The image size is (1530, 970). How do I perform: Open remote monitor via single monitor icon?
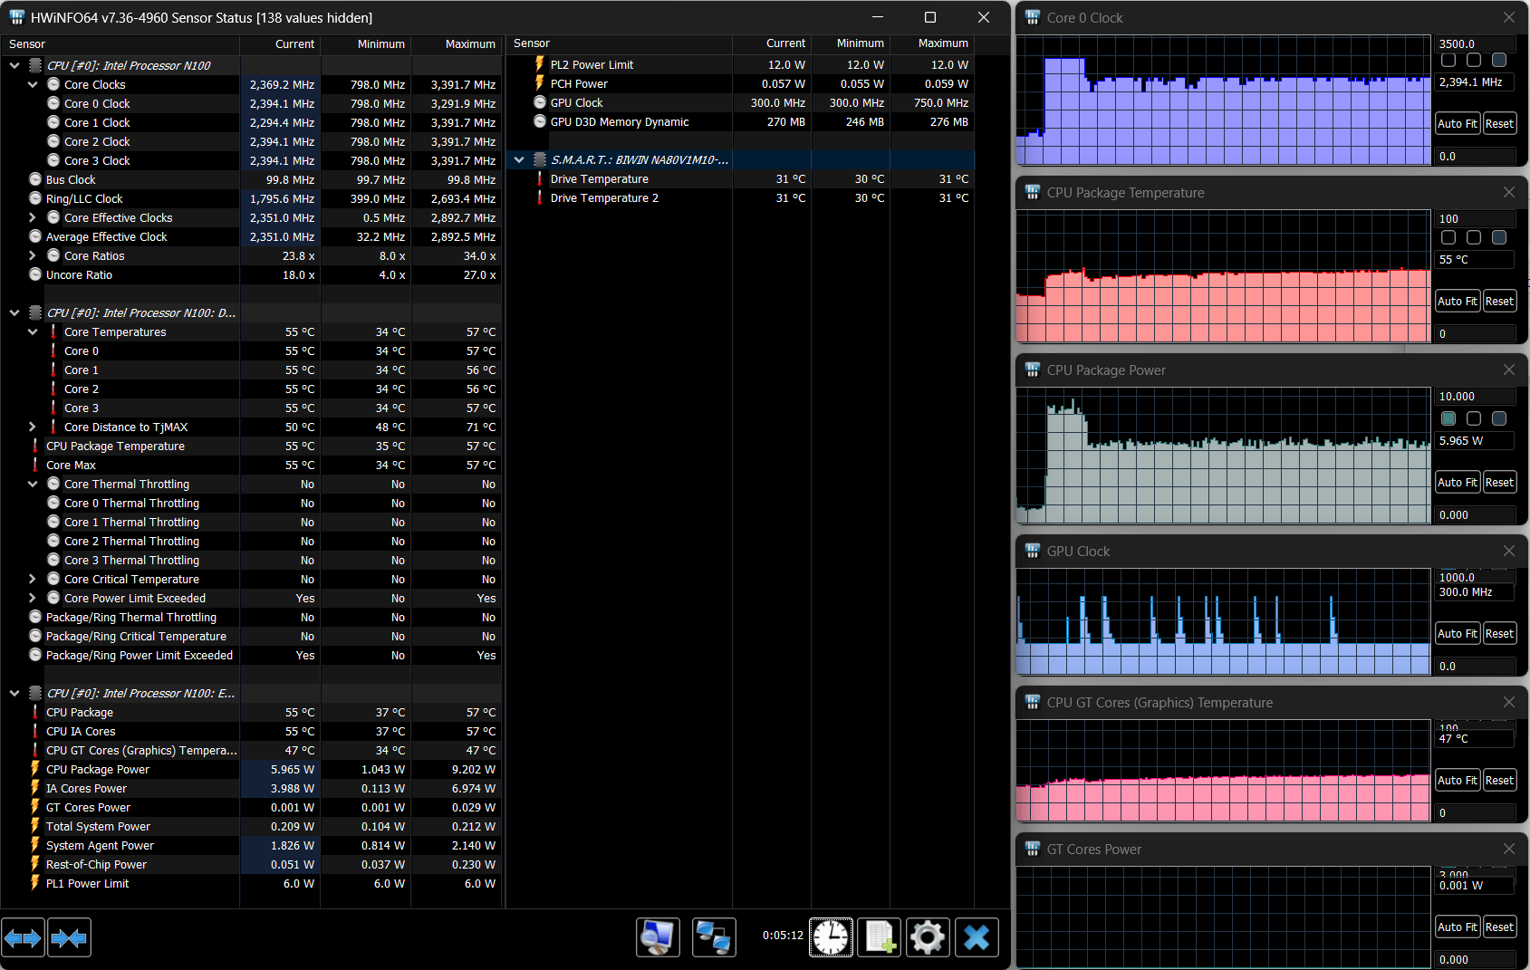click(x=658, y=936)
